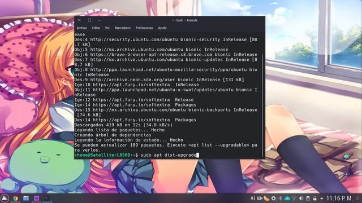Launch Google Chrome from the taskbar
The width and height of the screenshot is (362, 203).
15,198
